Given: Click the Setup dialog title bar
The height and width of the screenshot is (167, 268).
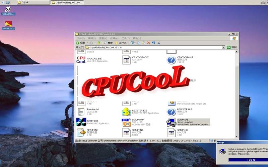Looking at the screenshot, I should [x=242, y=143].
